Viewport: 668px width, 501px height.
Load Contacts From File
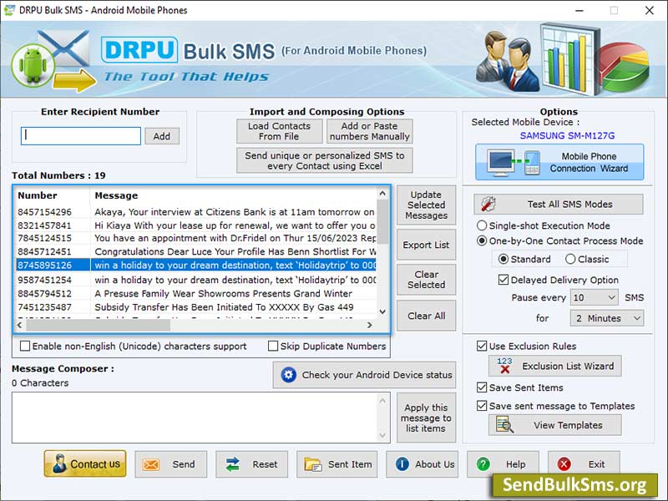tap(279, 131)
